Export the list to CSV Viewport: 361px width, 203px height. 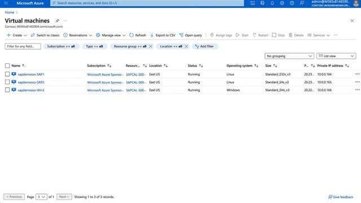(x=163, y=35)
